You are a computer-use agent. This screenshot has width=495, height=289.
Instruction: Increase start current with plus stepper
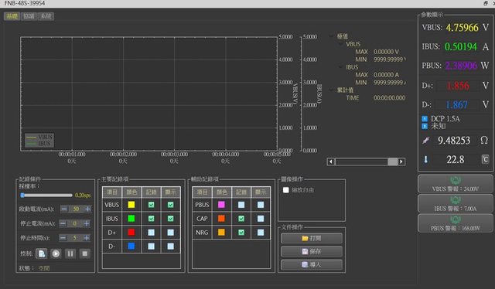click(87, 209)
